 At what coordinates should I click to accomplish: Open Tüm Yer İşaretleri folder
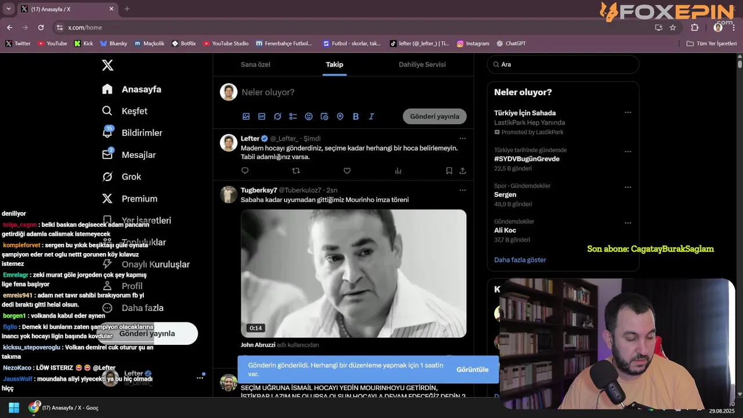point(712,44)
